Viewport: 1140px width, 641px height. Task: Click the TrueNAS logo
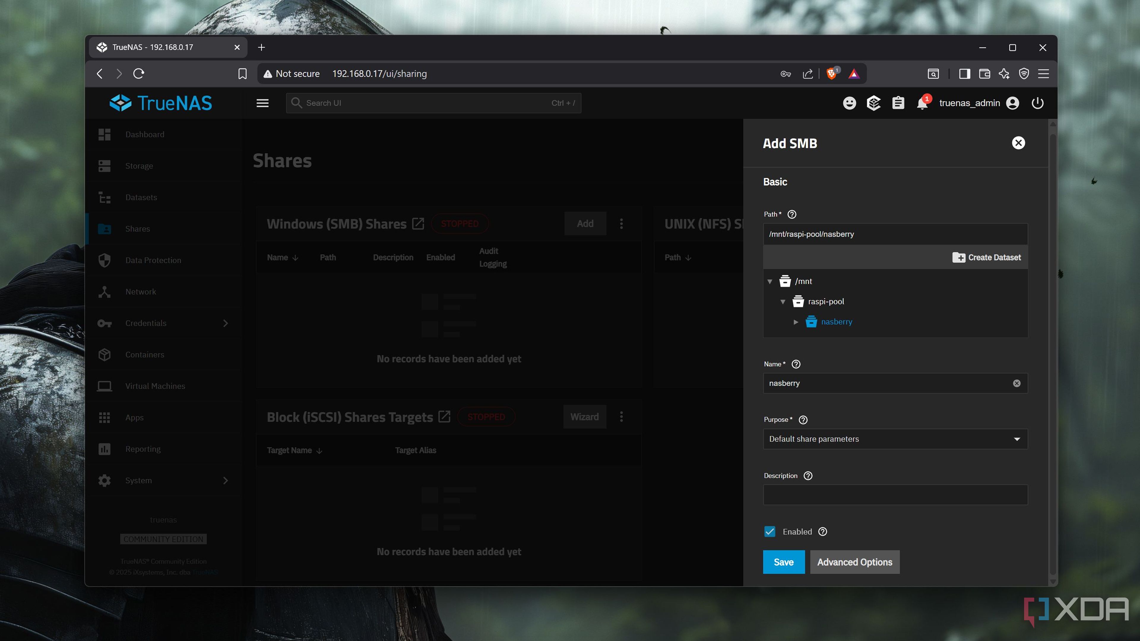tap(161, 103)
